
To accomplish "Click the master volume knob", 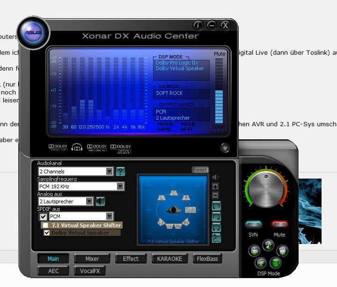I will point(266,190).
